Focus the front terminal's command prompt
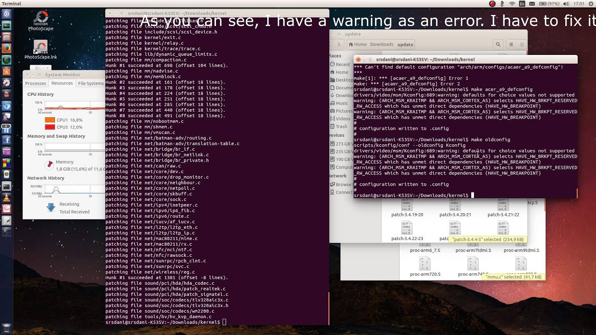The width and height of the screenshot is (596, 335). point(472,195)
